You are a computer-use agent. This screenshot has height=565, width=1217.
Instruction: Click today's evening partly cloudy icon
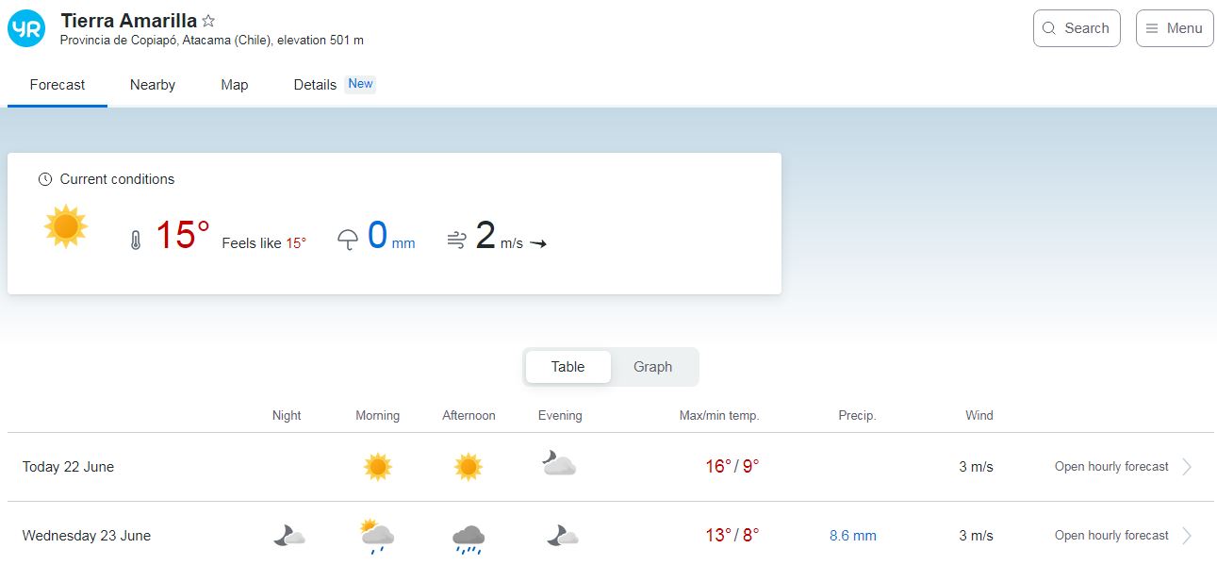pos(559,464)
